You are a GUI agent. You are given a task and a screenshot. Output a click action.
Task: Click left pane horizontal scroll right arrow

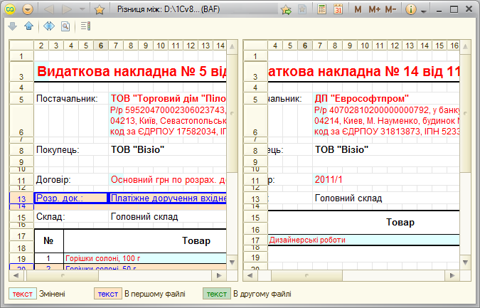pos(219,275)
